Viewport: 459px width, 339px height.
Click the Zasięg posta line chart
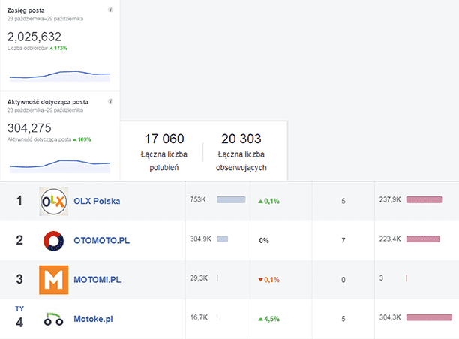point(60,76)
